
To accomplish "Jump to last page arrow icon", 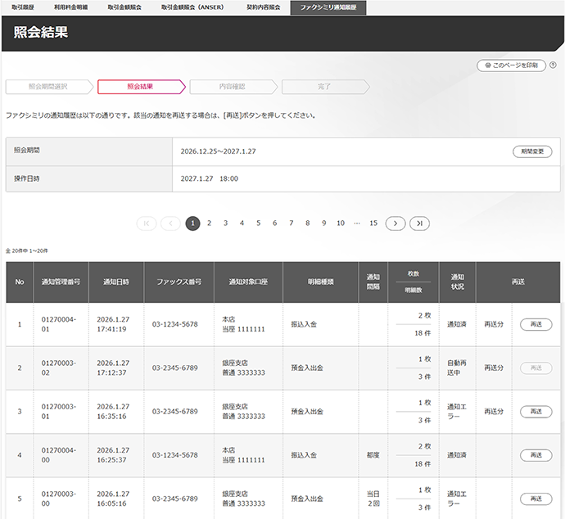I will [419, 223].
